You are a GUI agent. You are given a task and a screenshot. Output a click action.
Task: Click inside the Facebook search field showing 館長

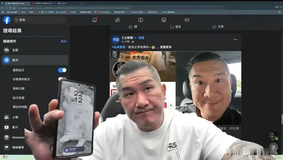[40, 20]
